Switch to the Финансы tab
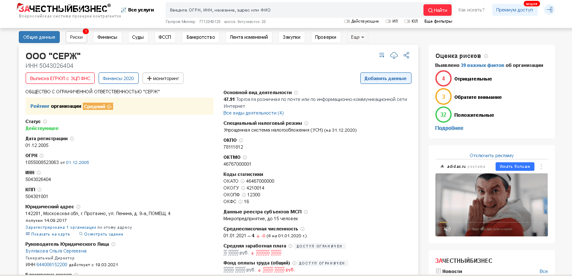The width and height of the screenshot is (572, 276). pyautogui.click(x=107, y=37)
